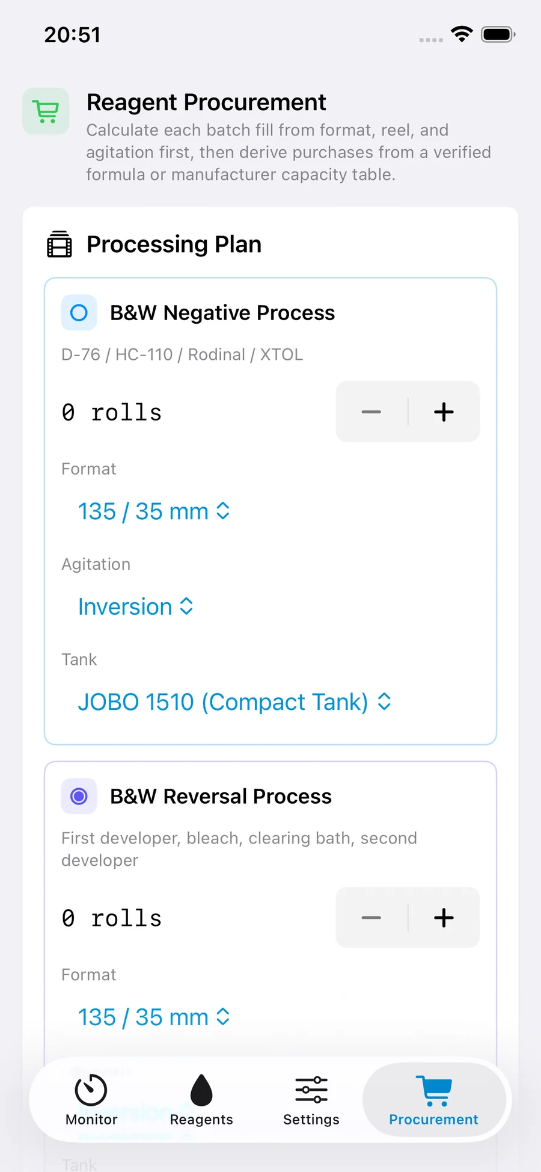Open the Monitor timer icon tab

click(91, 1100)
